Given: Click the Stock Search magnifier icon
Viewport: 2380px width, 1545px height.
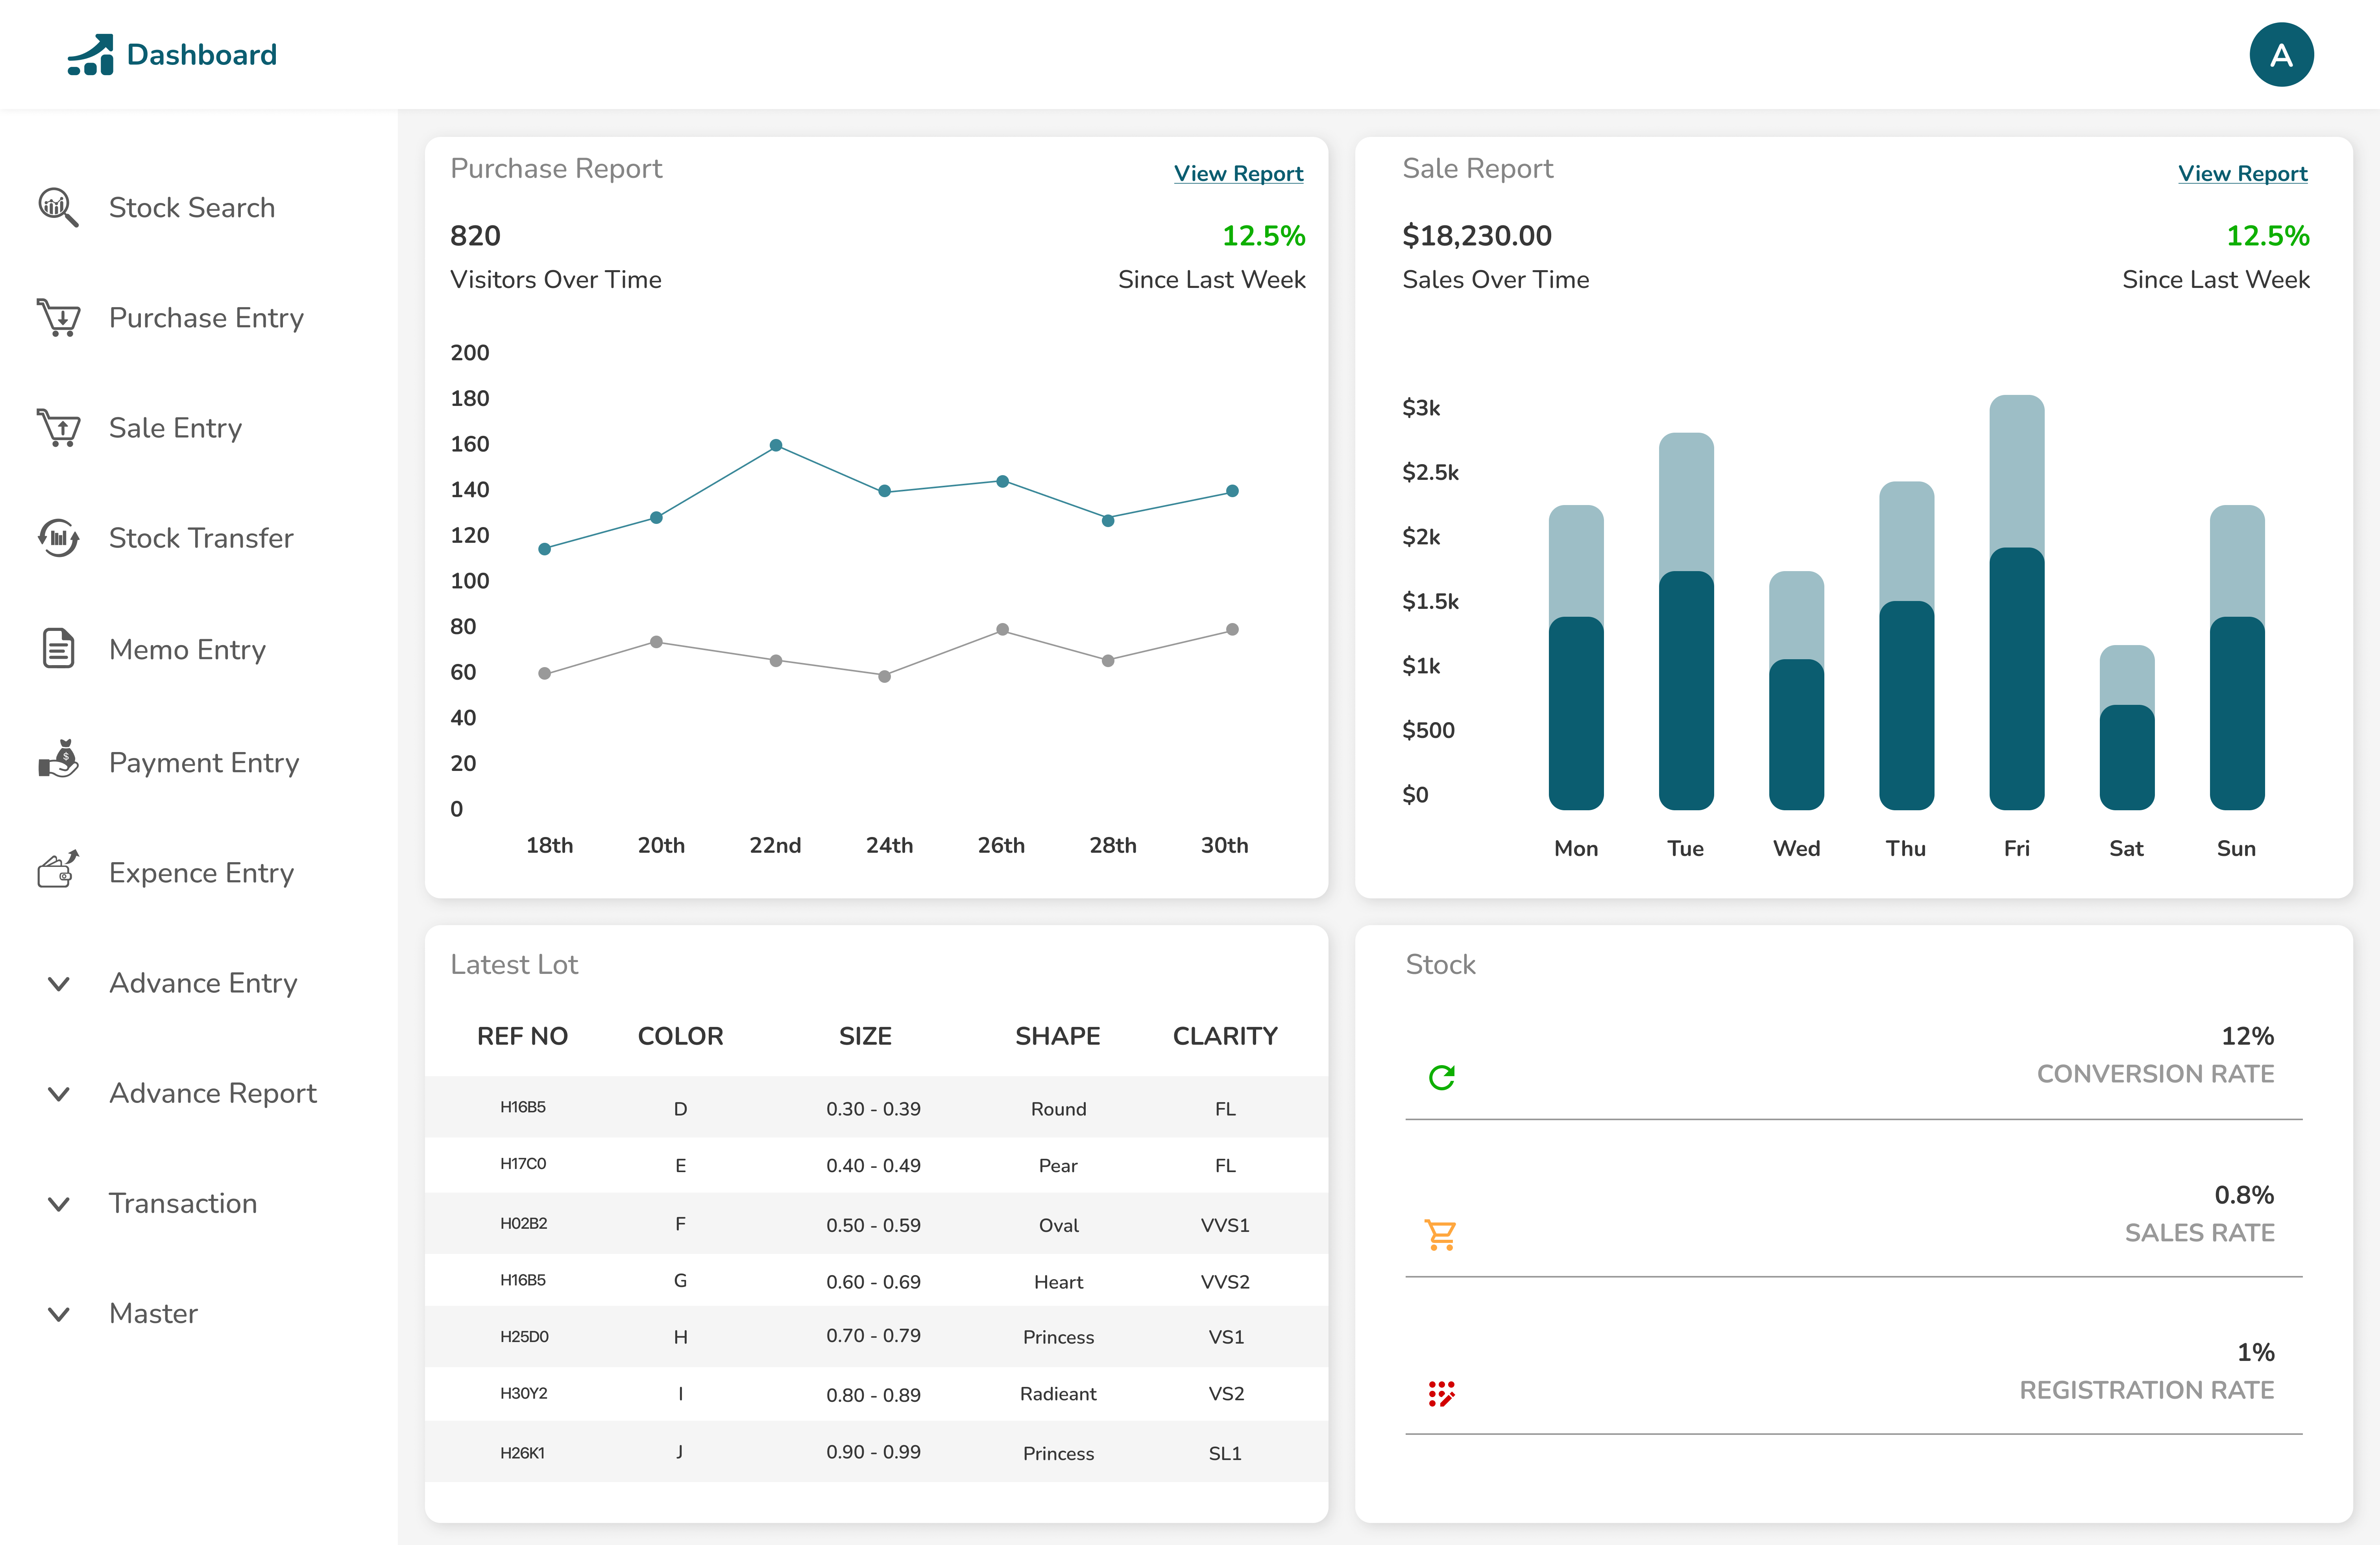Looking at the screenshot, I should coord(58,207).
